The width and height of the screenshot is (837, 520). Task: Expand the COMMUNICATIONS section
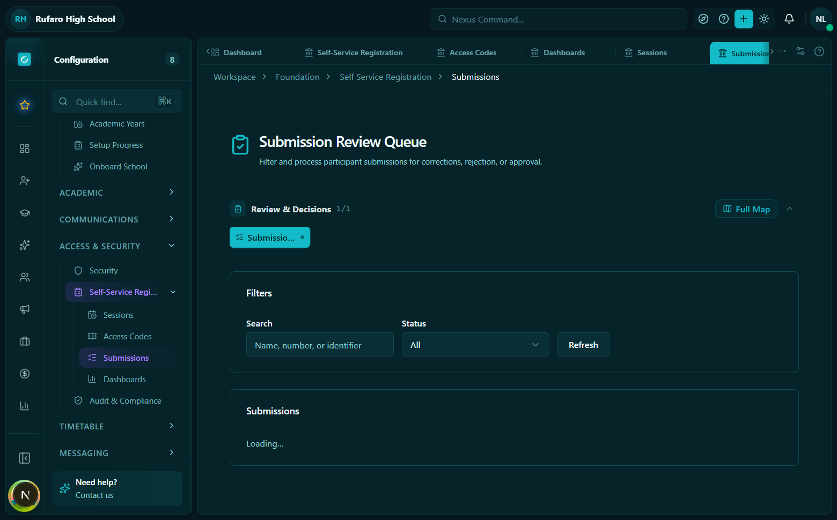[x=117, y=219]
